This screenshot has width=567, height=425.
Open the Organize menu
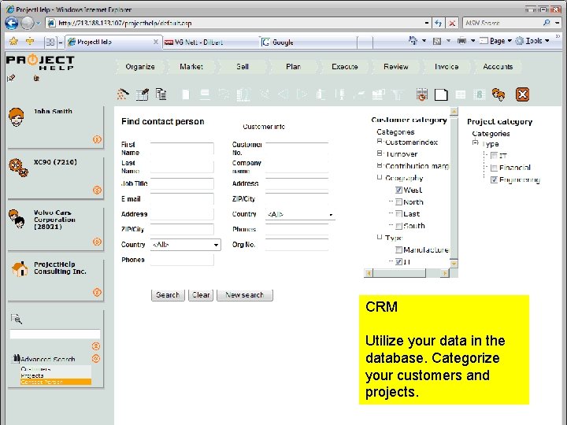pyautogui.click(x=140, y=66)
